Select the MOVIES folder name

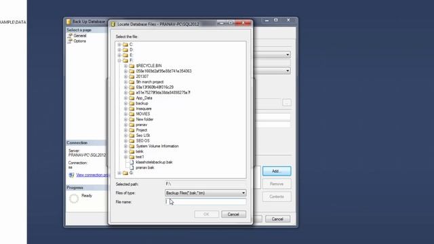click(143, 114)
